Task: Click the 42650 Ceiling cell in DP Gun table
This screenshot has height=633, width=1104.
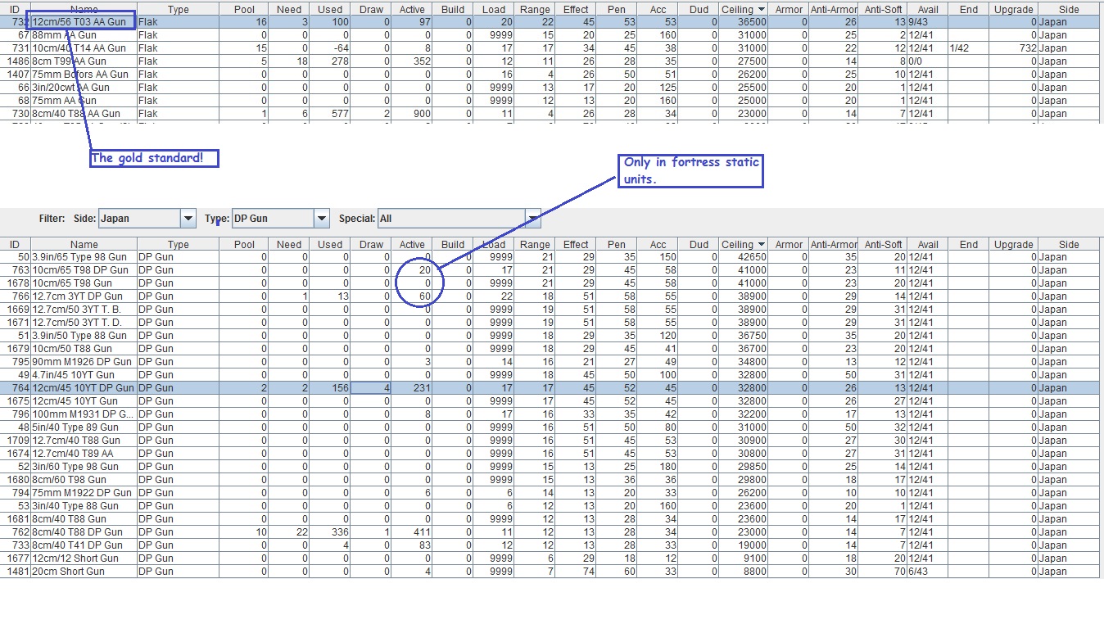Action: click(x=744, y=257)
